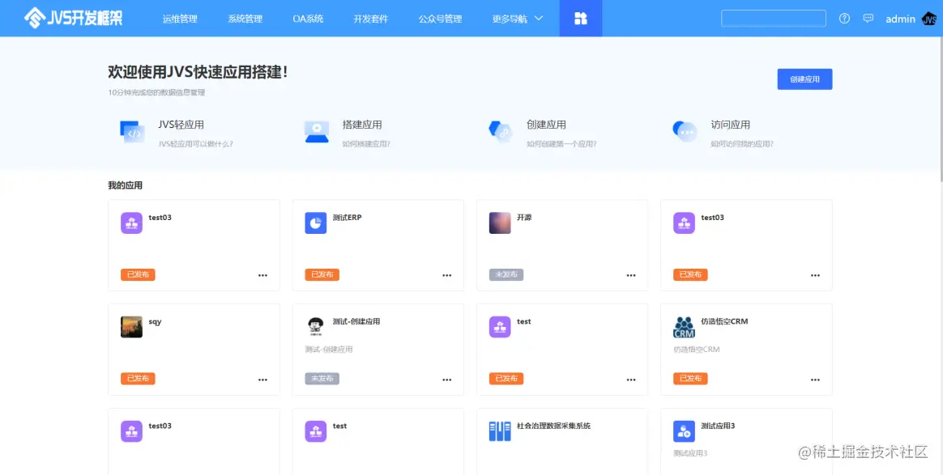Click the 开源 app thumbnail
The height and width of the screenshot is (475, 943).
500,223
